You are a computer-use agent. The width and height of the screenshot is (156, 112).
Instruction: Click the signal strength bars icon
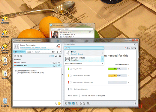[56, 56]
